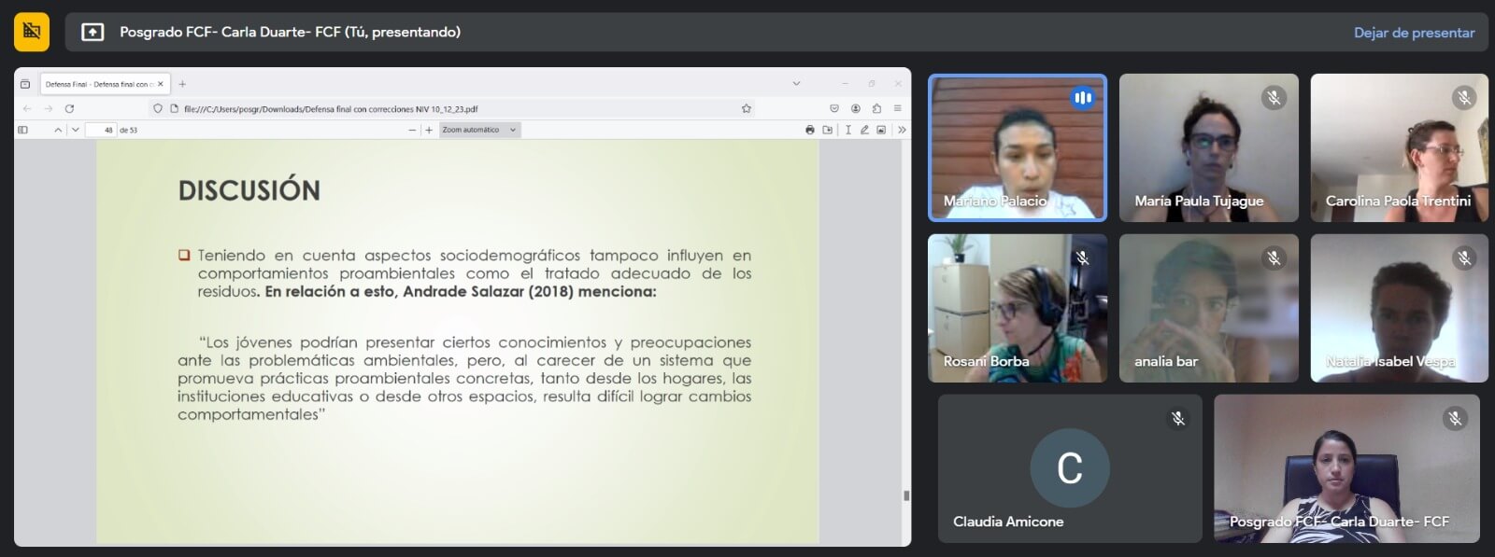
Task: Click Dejar de presentar
Action: [1414, 33]
